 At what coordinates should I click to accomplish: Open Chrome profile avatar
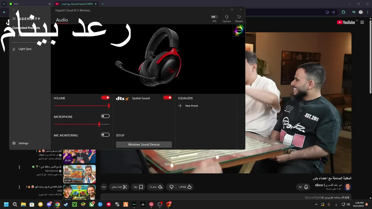click(361, 12)
